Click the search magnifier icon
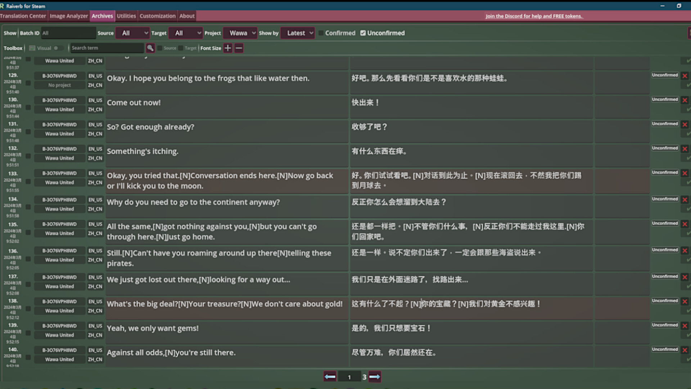This screenshot has width=691, height=389. pos(150,48)
